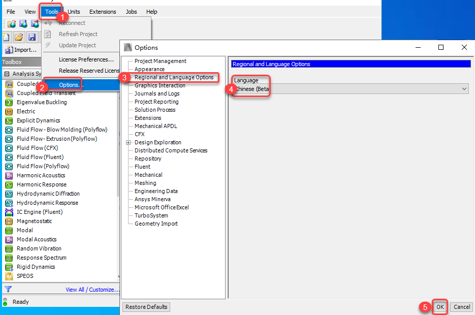Select Project Management in Options tree

pos(160,61)
